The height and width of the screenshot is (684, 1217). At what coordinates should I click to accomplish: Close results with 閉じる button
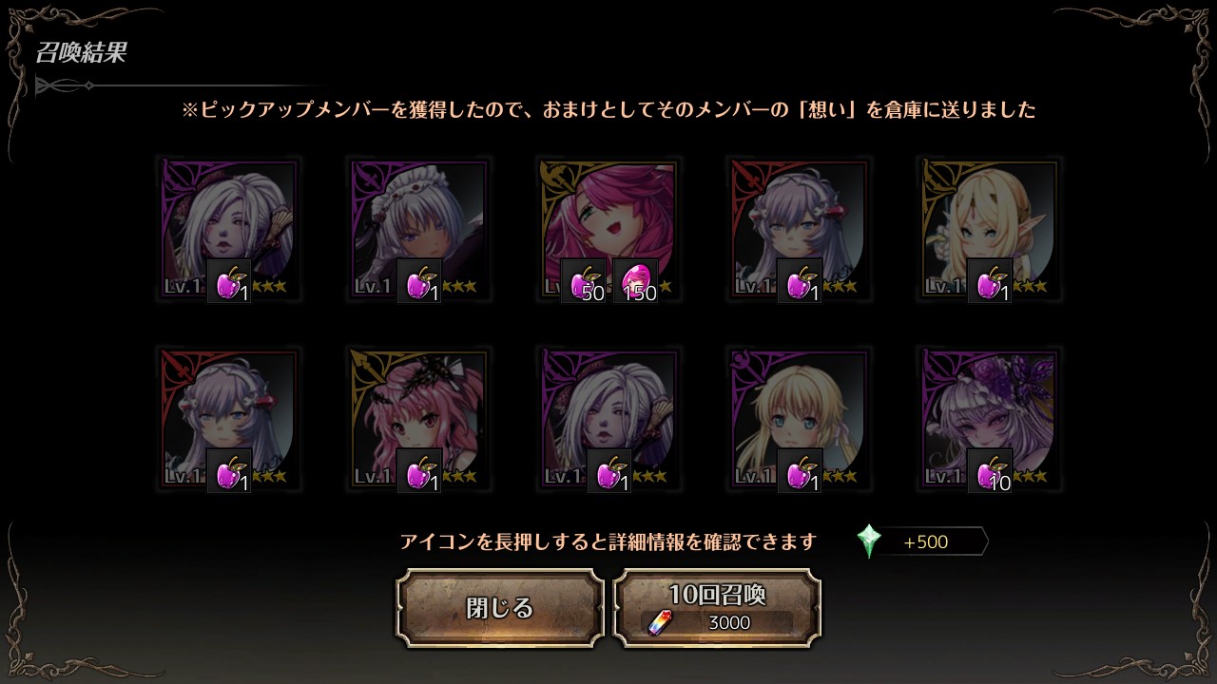[x=500, y=608]
